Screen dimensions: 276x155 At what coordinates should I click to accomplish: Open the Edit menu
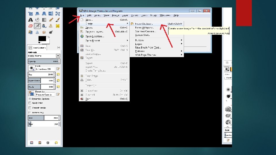point(89,15)
